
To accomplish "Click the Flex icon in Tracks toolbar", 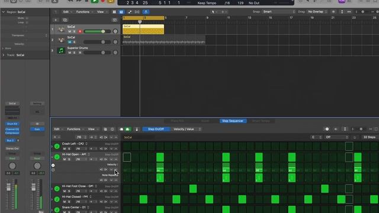I will (137, 12).
